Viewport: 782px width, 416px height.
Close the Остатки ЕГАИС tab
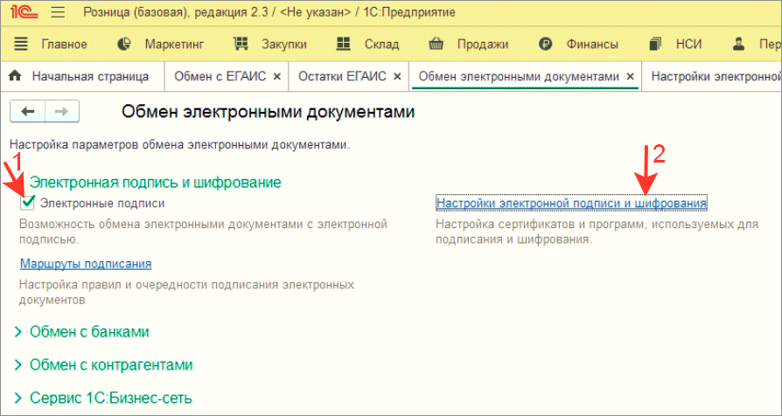point(397,77)
